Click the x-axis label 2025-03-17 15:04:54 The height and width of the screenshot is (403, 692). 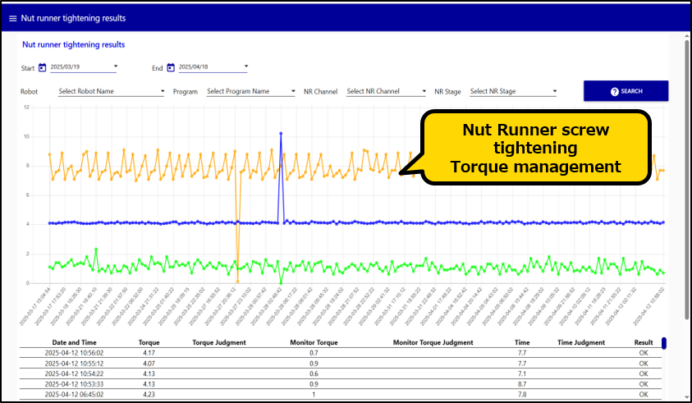coord(36,306)
